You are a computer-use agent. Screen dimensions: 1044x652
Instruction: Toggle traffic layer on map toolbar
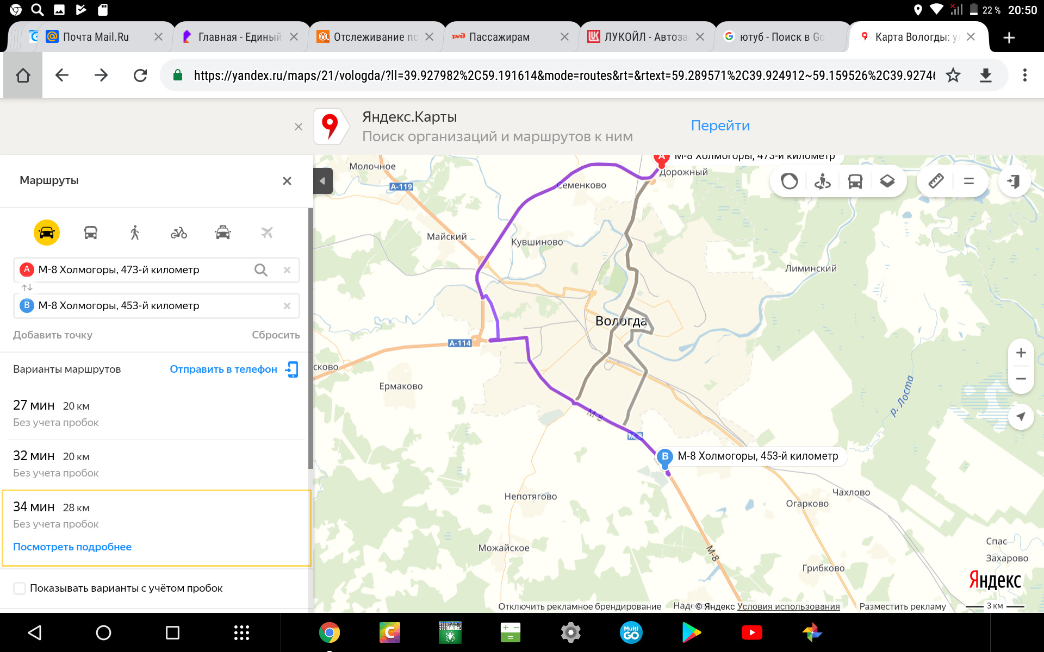click(790, 181)
